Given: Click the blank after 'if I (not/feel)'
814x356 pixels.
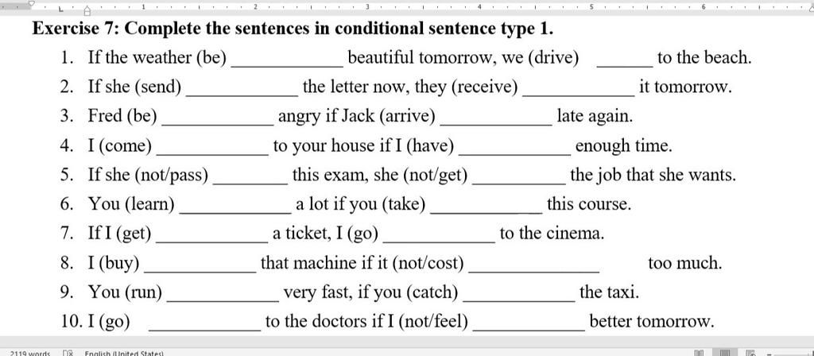Looking at the screenshot, I should point(529,325).
